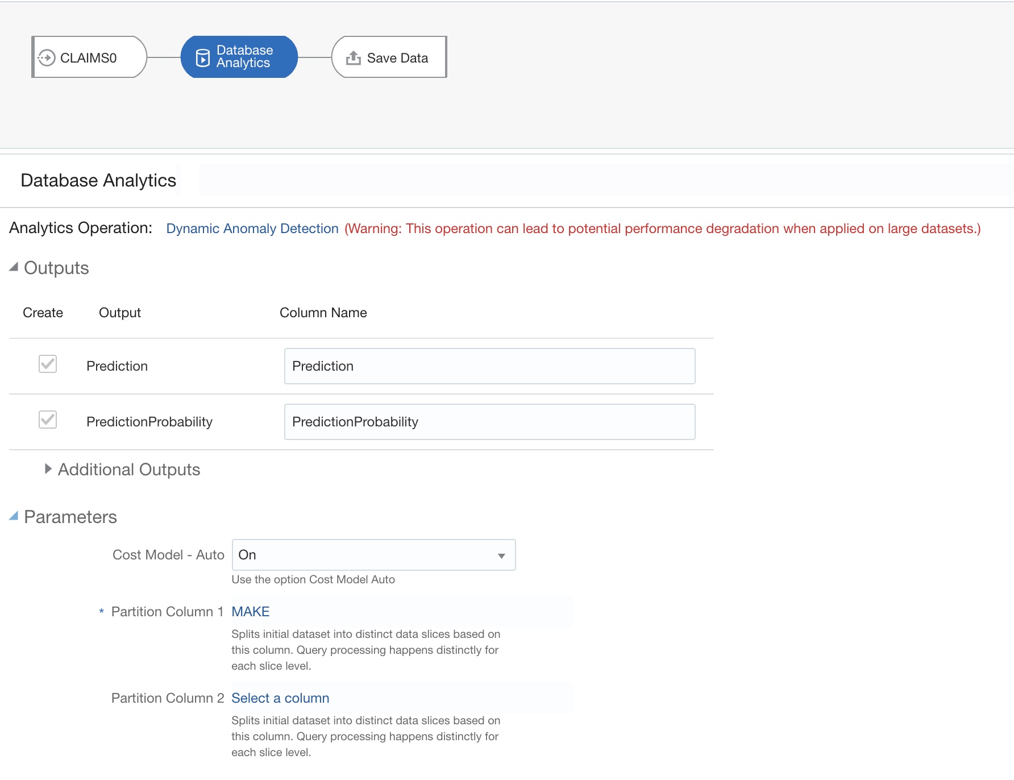
Task: Uncheck the Prediction output checkbox
Action: [48, 364]
